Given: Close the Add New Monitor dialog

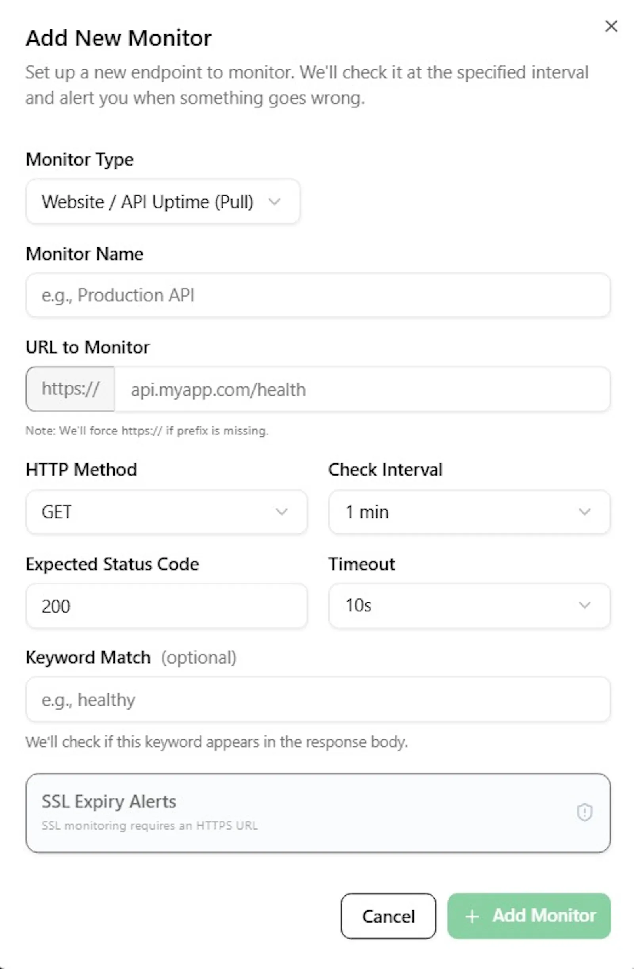Looking at the screenshot, I should pyautogui.click(x=611, y=26).
